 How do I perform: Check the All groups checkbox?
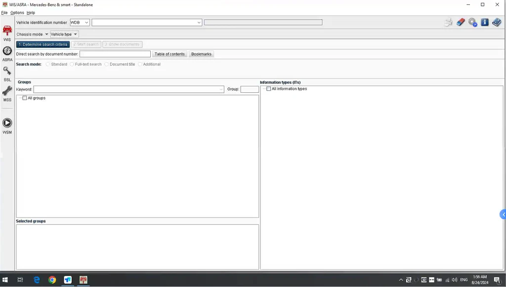(25, 98)
